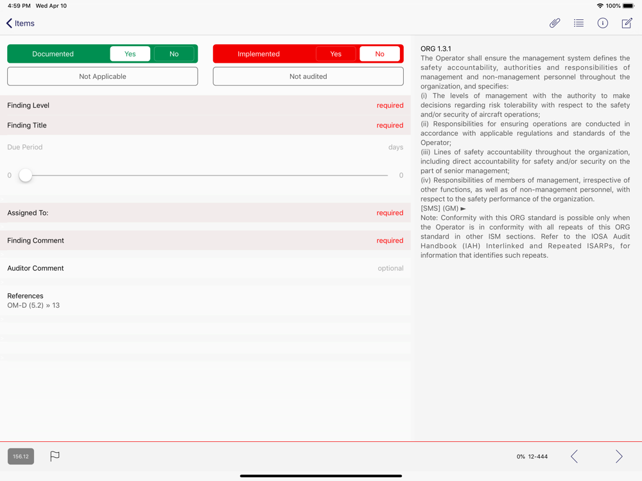The height and width of the screenshot is (481, 642).
Task: Set Implemented to Yes
Action: [336, 54]
